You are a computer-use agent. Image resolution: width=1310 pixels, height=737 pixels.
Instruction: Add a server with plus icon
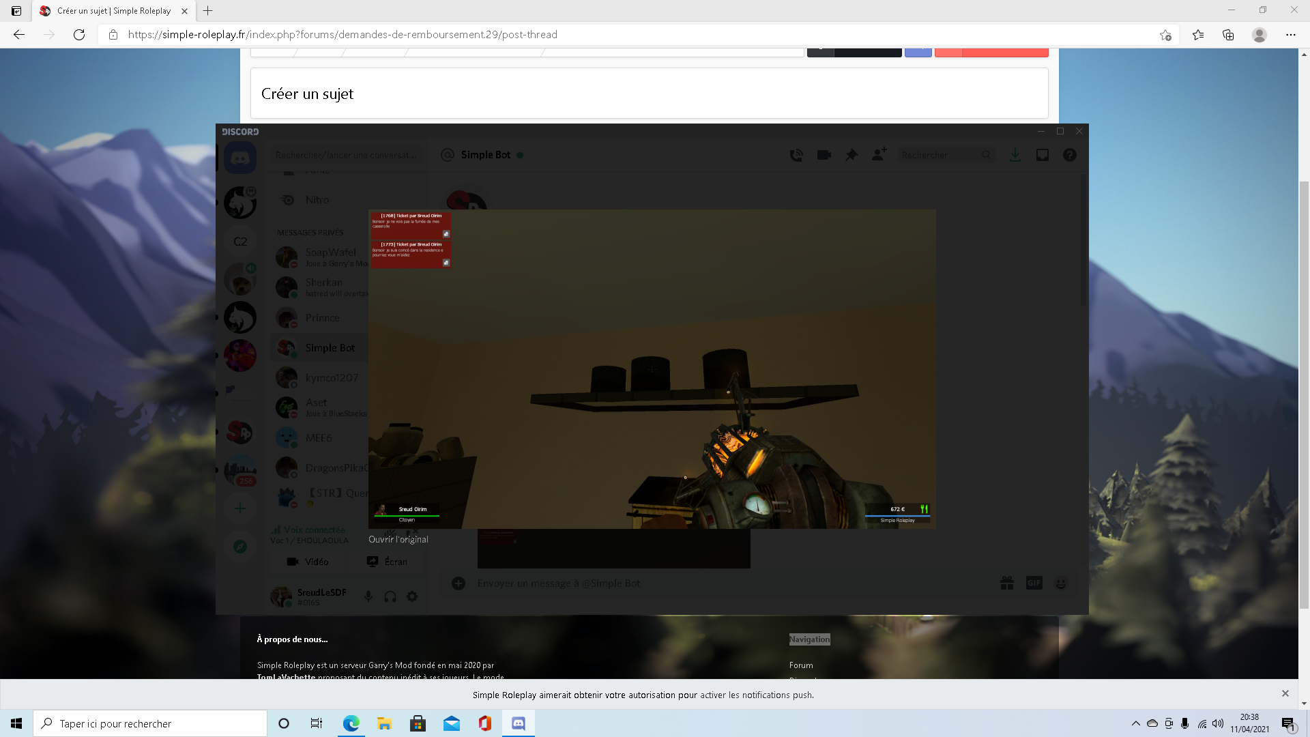pyautogui.click(x=240, y=508)
